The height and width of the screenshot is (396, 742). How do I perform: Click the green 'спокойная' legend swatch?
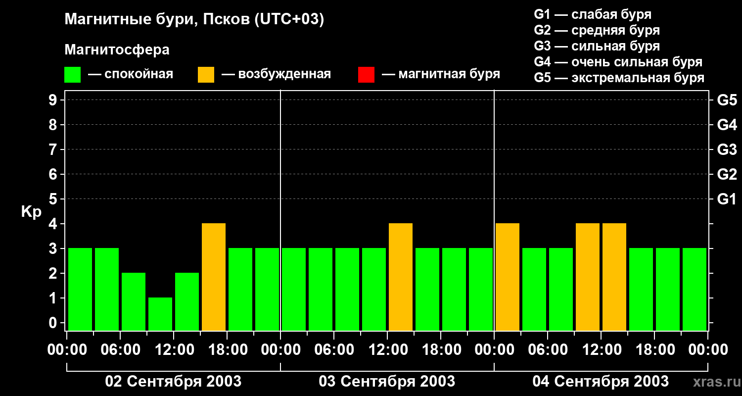point(73,75)
